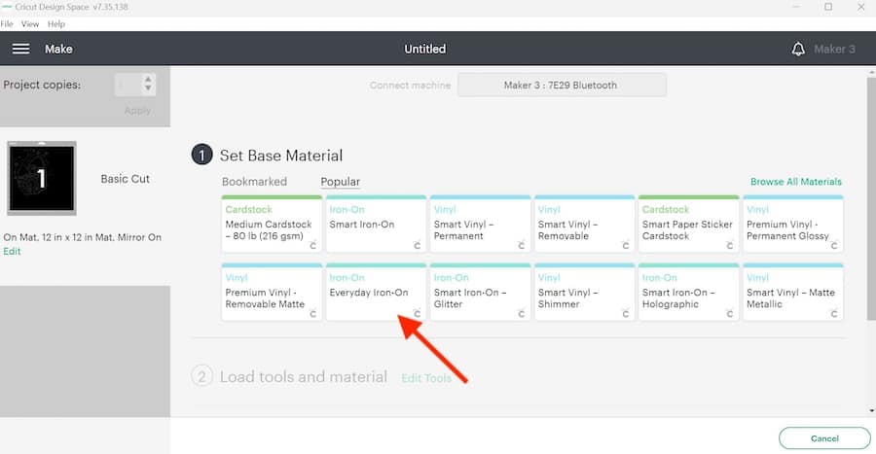Click the Cricut logo in title bar
The width and height of the screenshot is (876, 454).
click(7, 7)
